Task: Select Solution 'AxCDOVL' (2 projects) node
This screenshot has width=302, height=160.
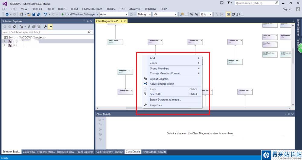Action: pos(25,37)
